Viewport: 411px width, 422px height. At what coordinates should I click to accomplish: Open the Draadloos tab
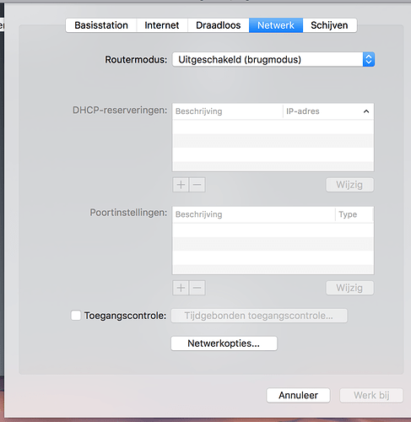[x=219, y=25]
